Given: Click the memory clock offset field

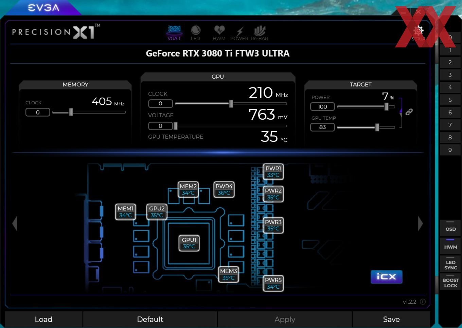Looking at the screenshot, I should click(x=38, y=112).
